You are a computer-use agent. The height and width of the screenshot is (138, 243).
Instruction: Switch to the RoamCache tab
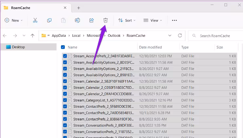(36, 8)
